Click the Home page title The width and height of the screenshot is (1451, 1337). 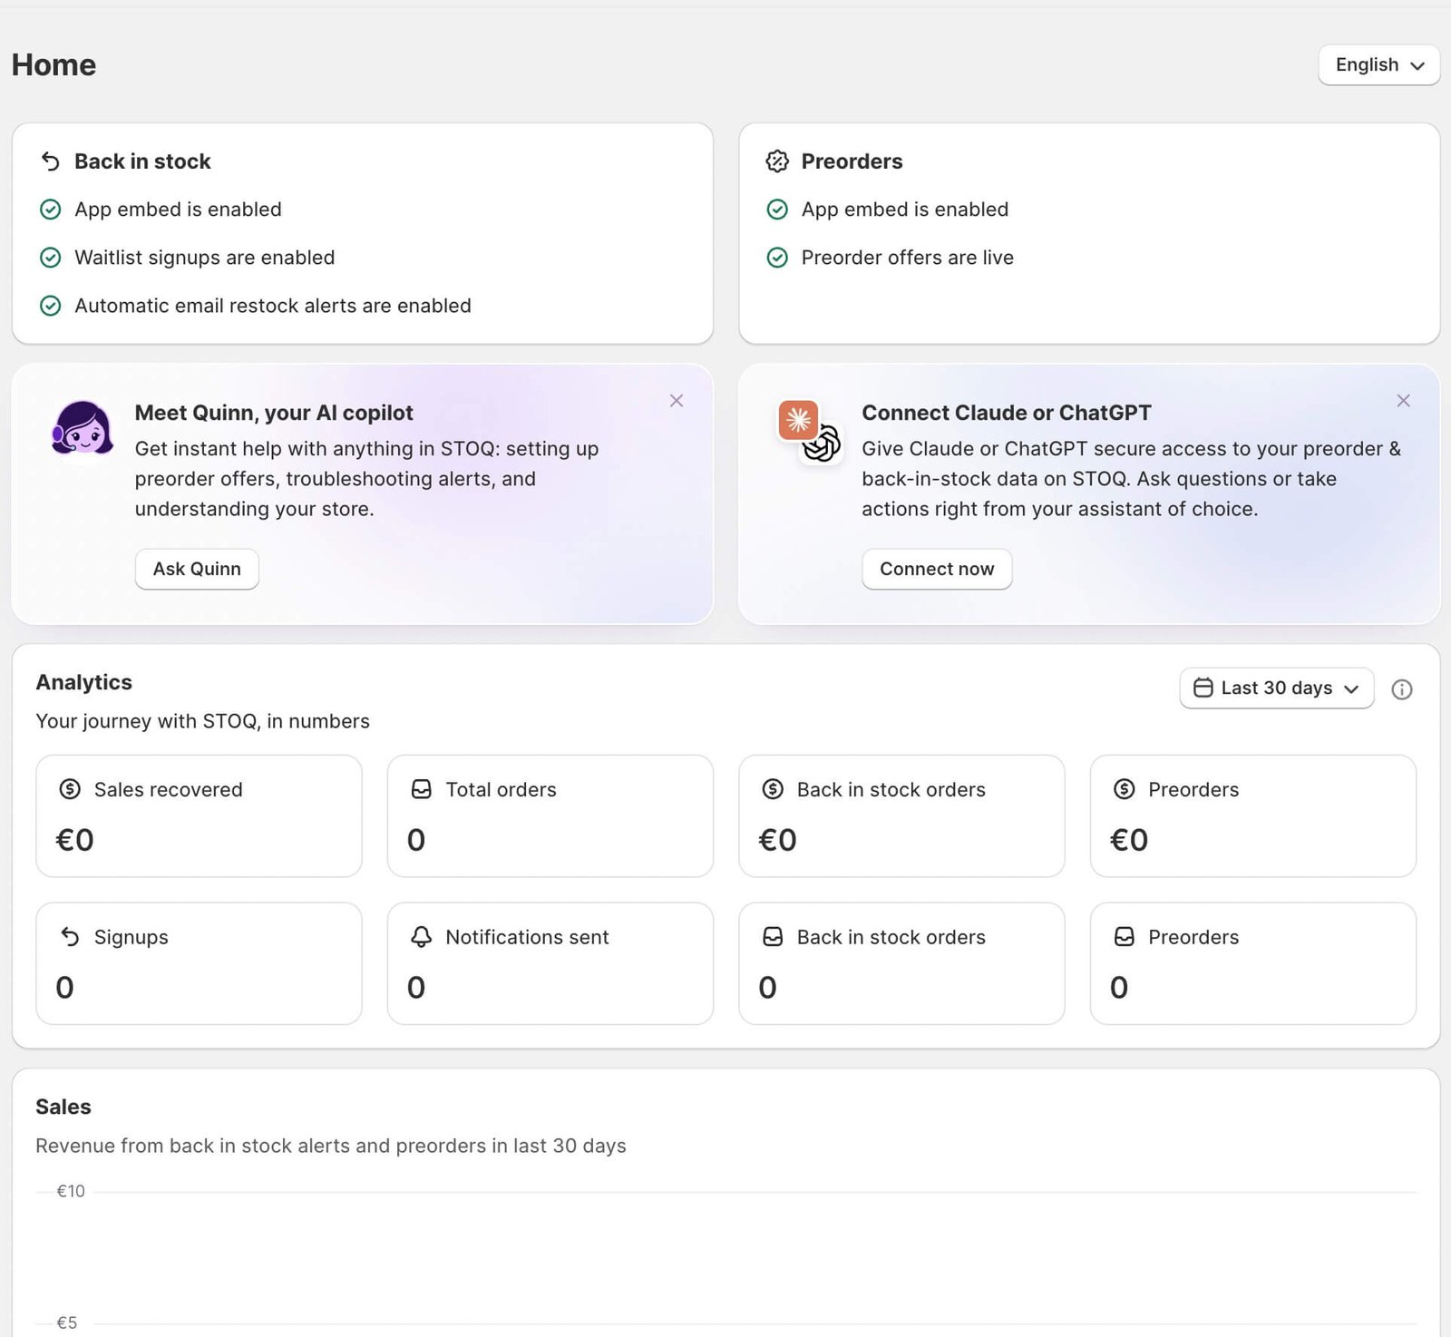pyautogui.click(x=54, y=65)
